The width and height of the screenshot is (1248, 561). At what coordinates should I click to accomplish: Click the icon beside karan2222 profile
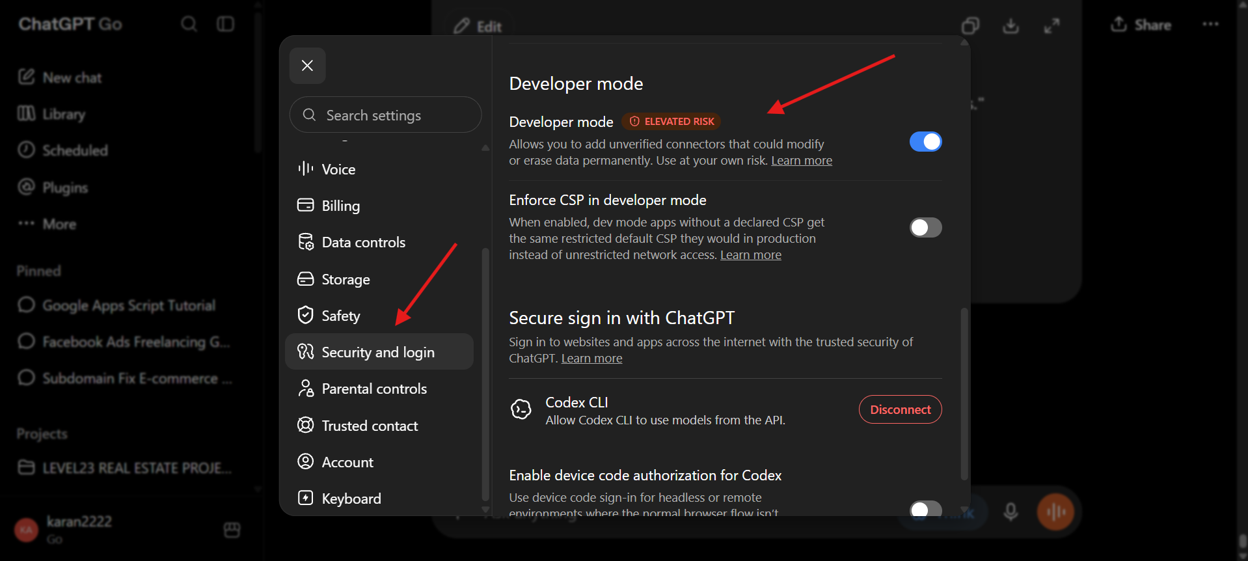click(x=232, y=530)
